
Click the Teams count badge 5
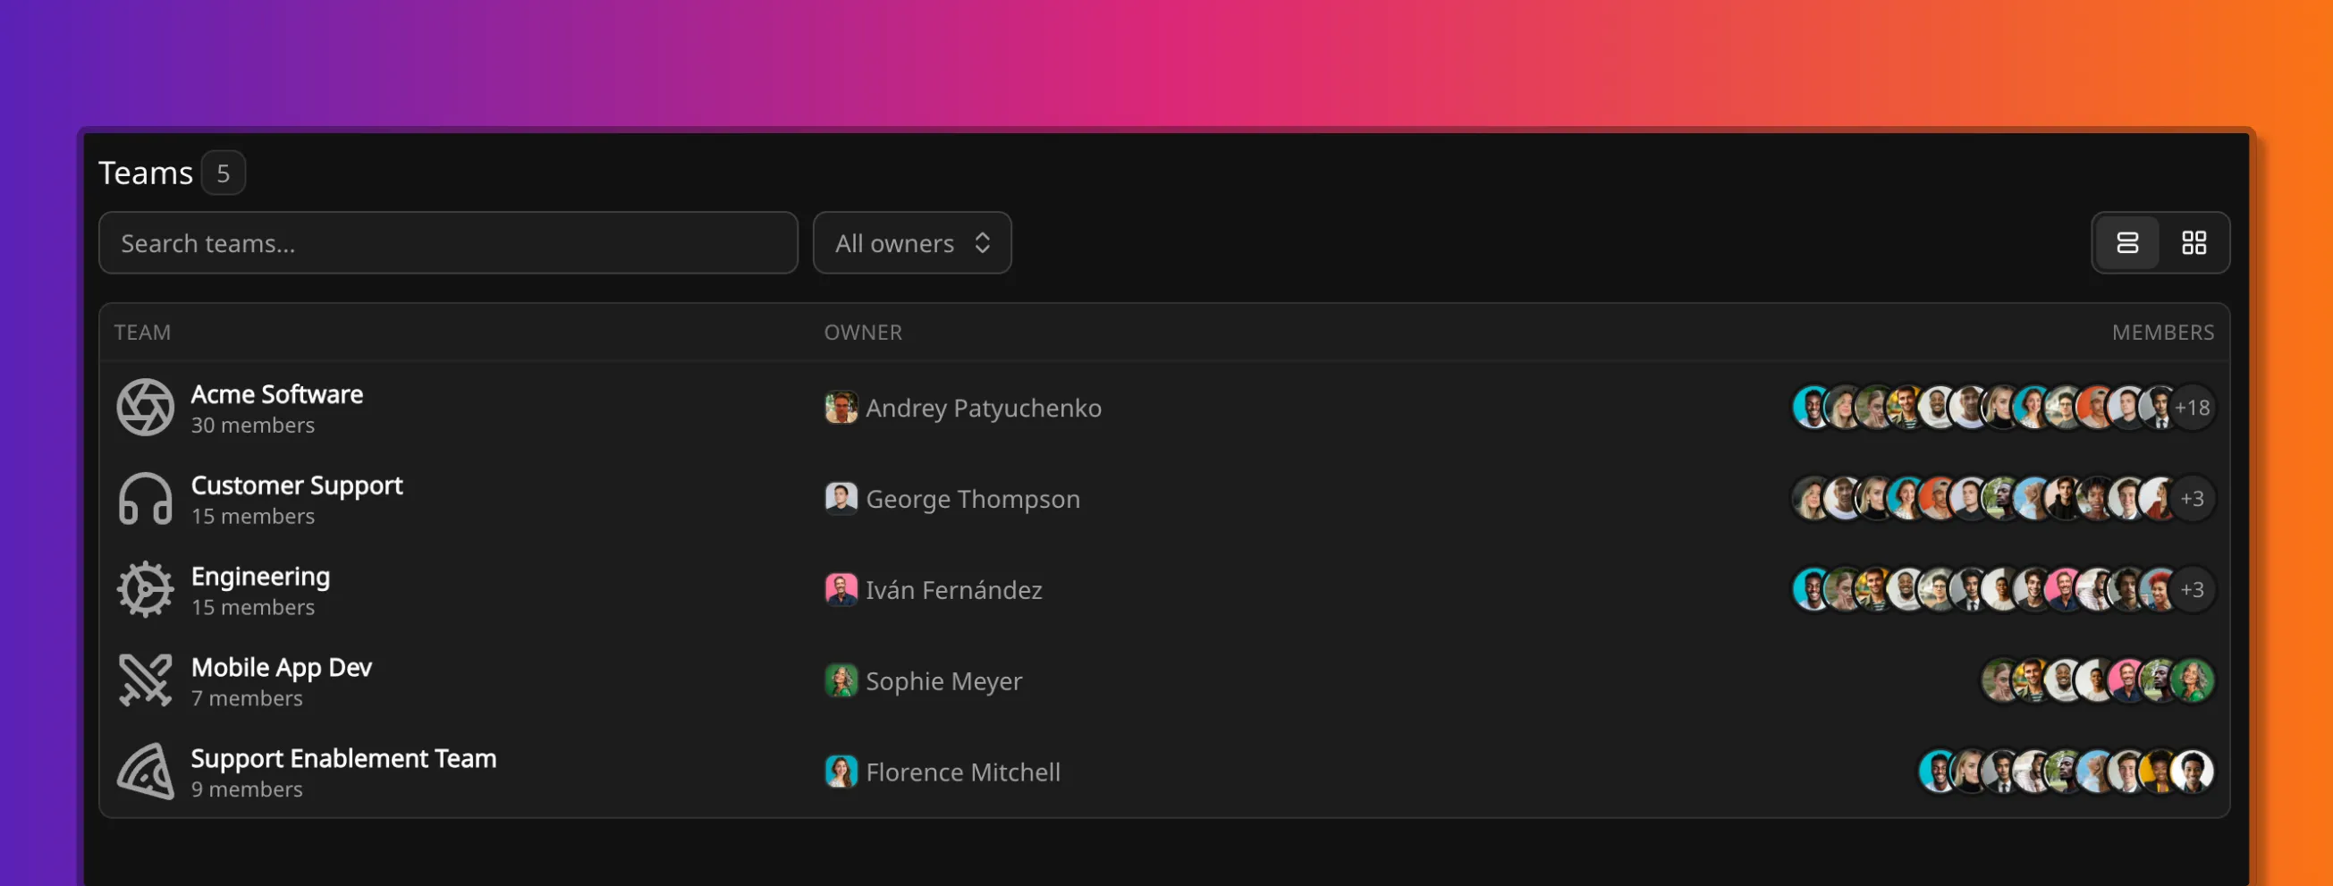click(223, 173)
